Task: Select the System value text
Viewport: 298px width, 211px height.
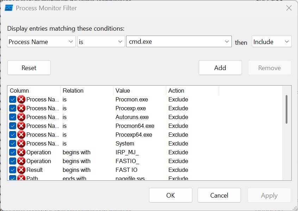Action: pyautogui.click(x=125, y=143)
